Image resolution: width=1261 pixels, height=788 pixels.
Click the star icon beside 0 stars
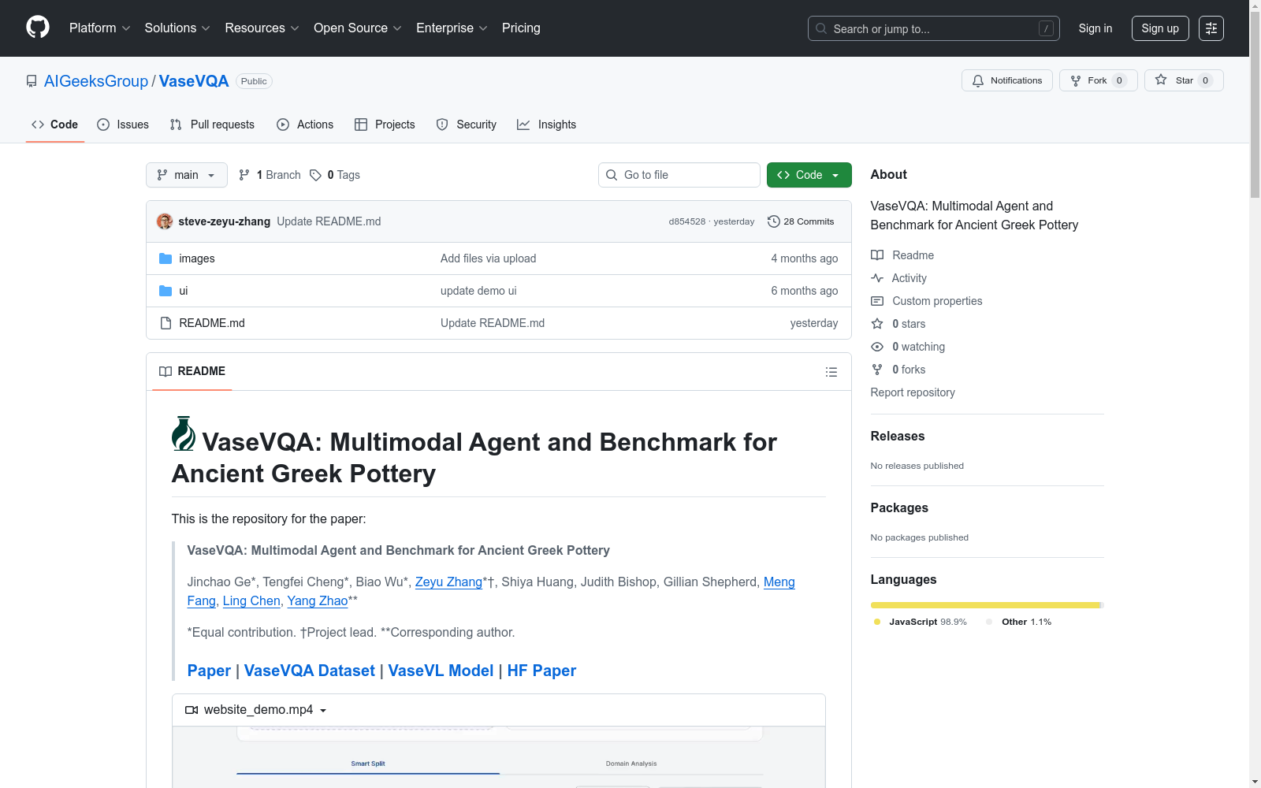coord(877,324)
